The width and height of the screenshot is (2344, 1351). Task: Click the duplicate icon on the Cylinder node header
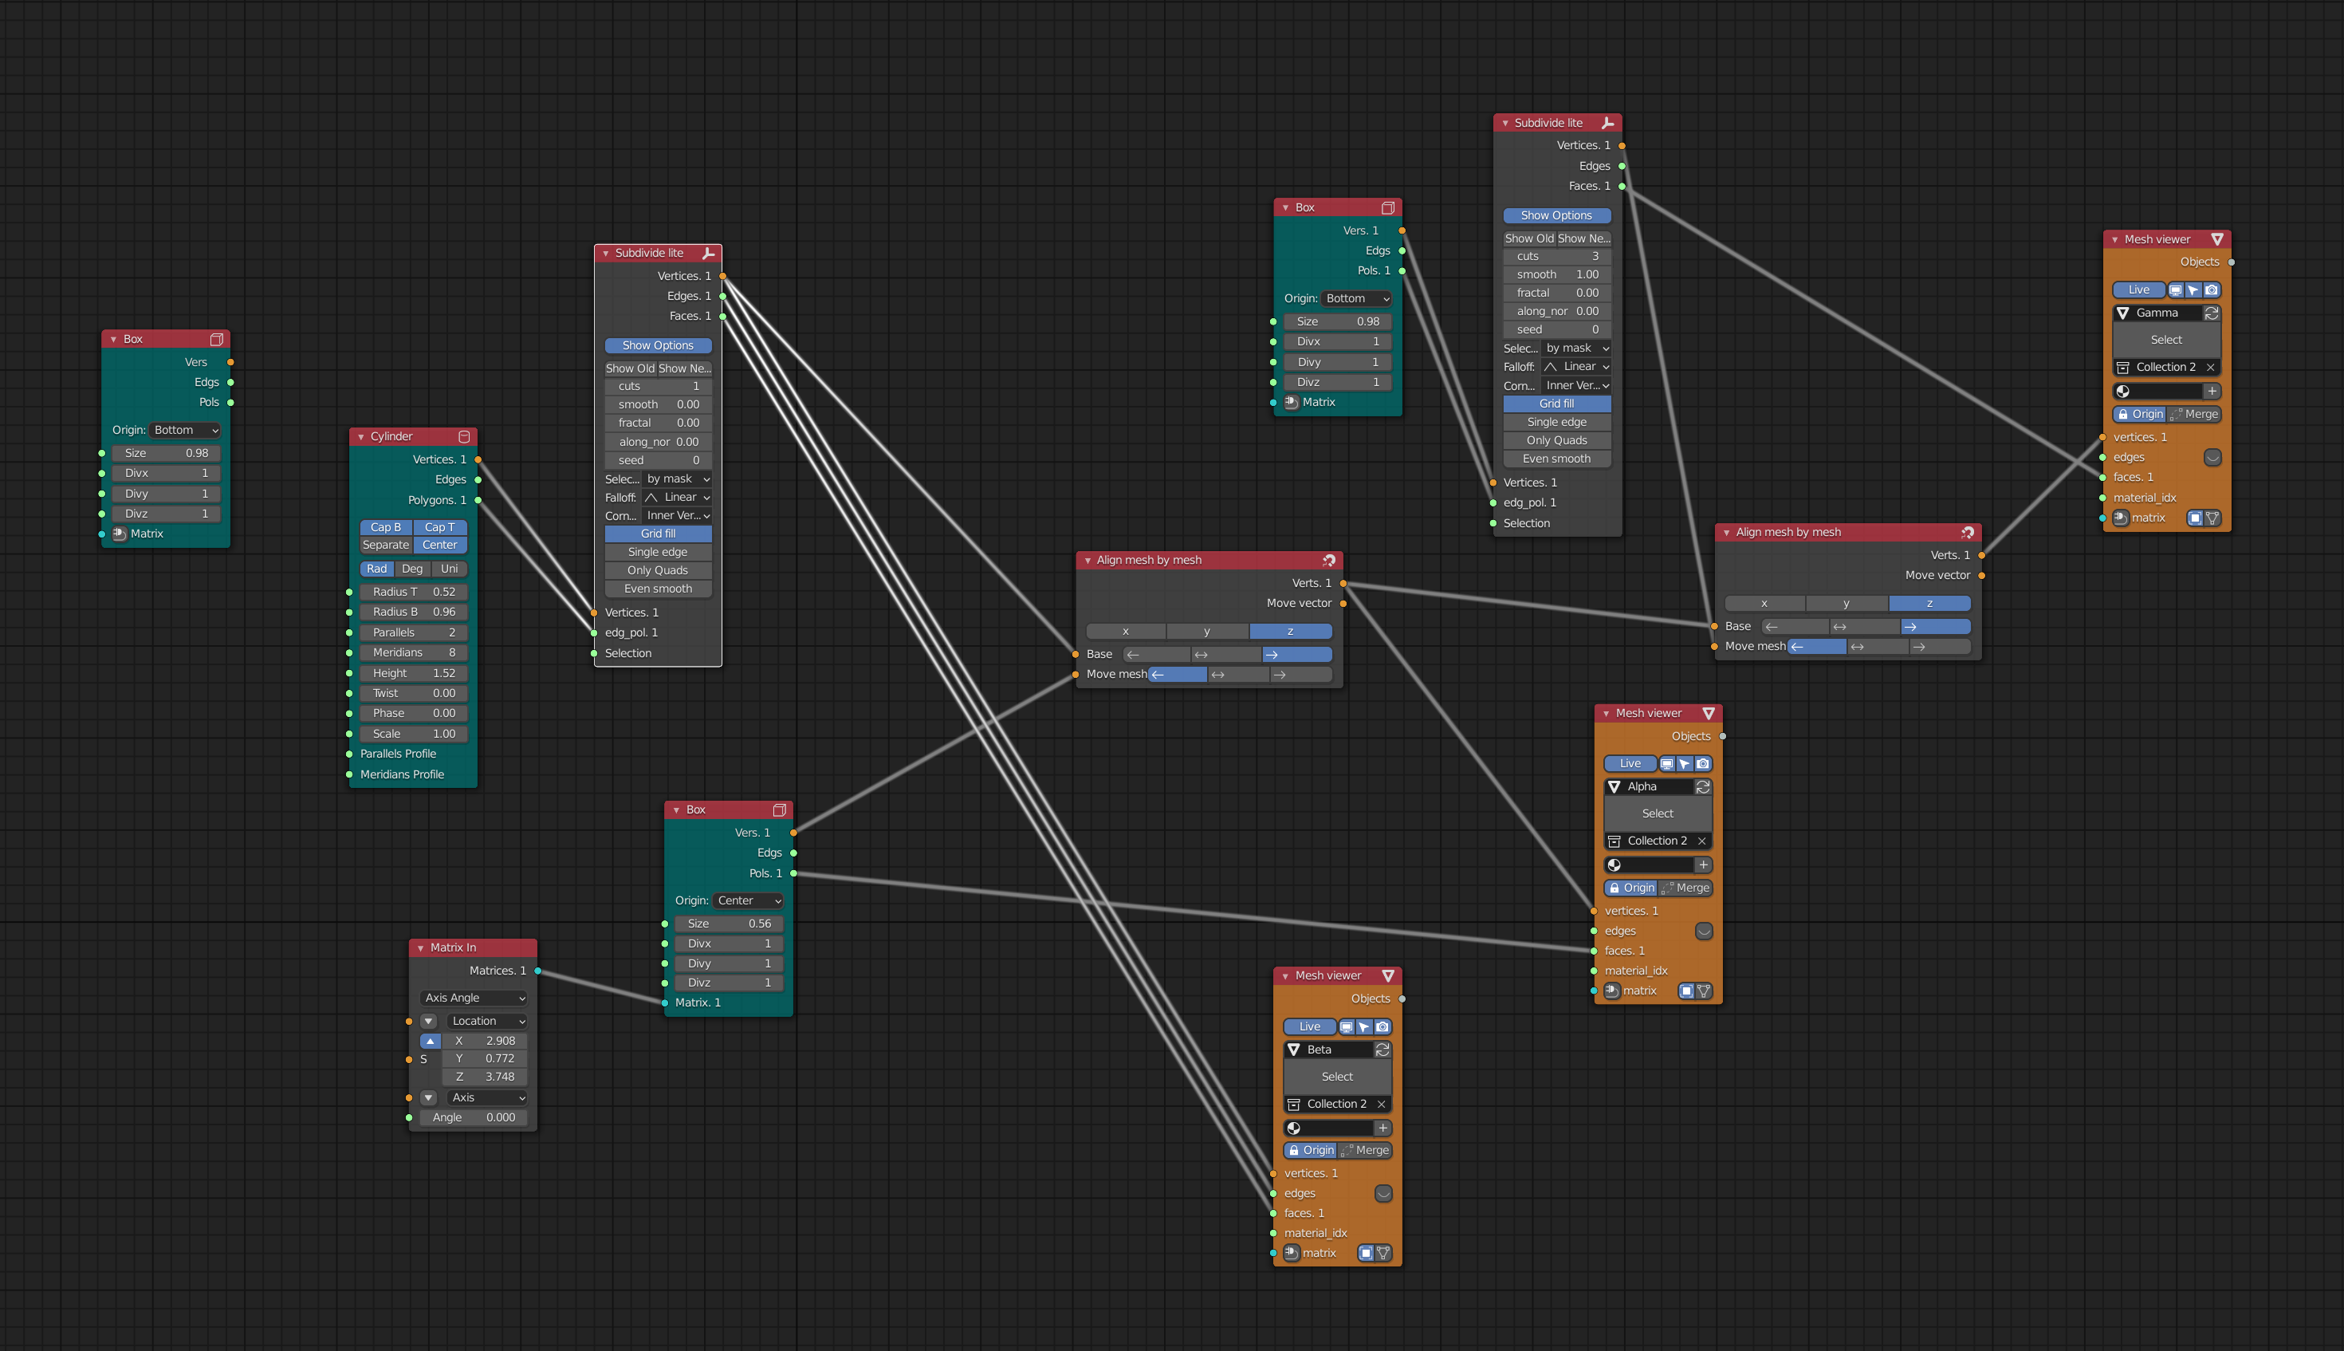(x=465, y=436)
